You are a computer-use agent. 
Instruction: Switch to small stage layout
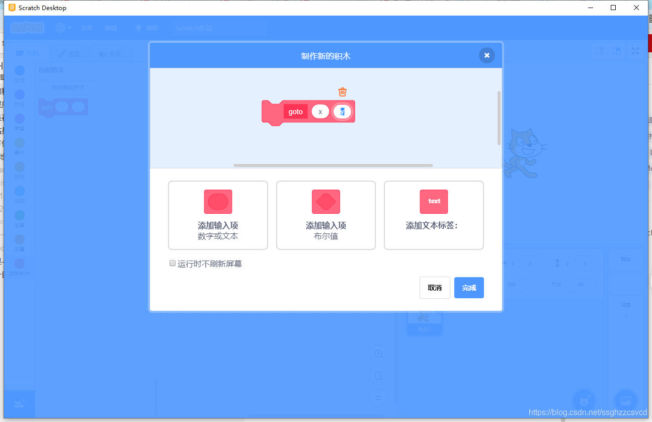coord(600,51)
